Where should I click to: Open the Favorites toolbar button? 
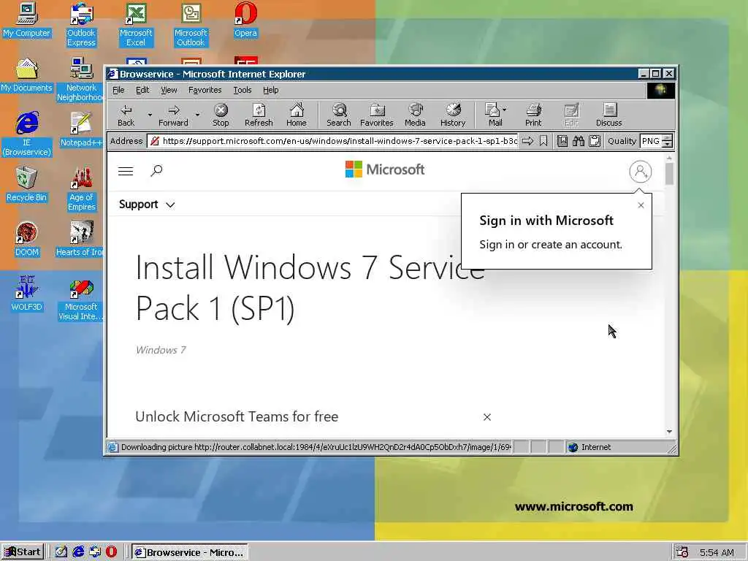point(376,115)
